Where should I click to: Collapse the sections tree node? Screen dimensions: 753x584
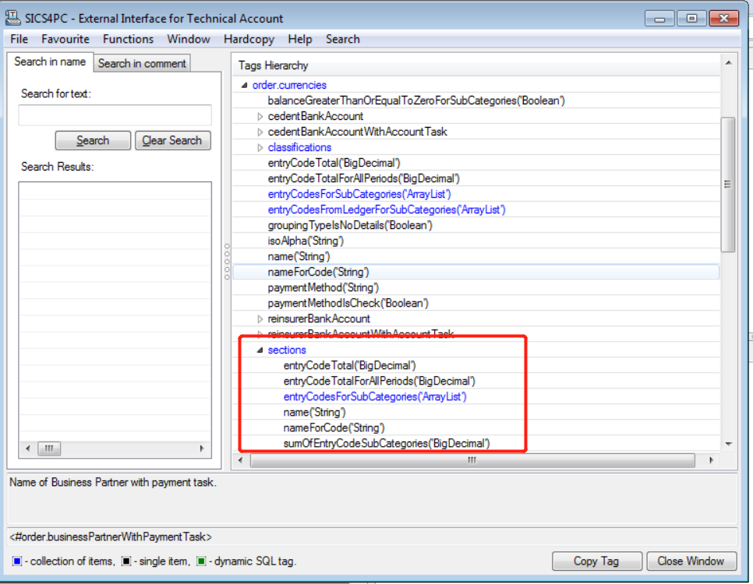tap(260, 350)
